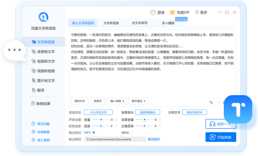Open the 录音转文字 sidebar icon
Screen dimensions: 258x156
(x=34, y=52)
